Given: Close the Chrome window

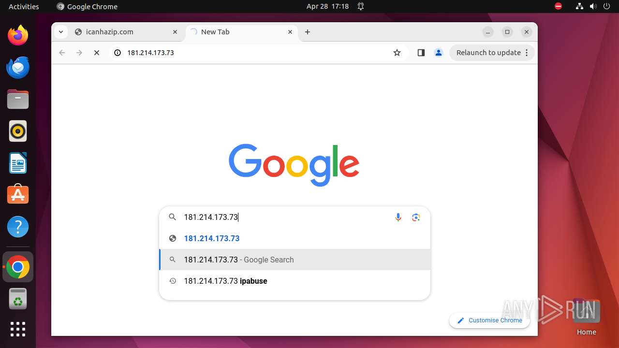Looking at the screenshot, I should click(527, 32).
